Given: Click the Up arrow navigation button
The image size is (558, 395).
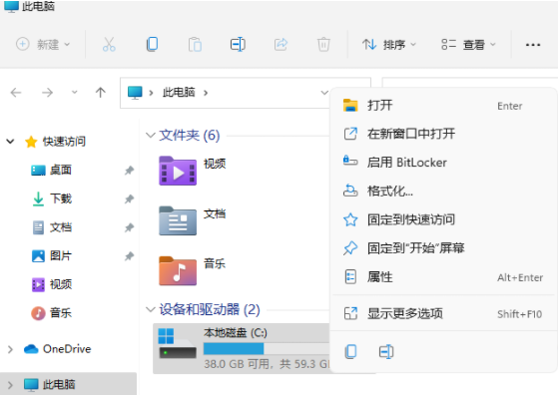Looking at the screenshot, I should pyautogui.click(x=101, y=93).
